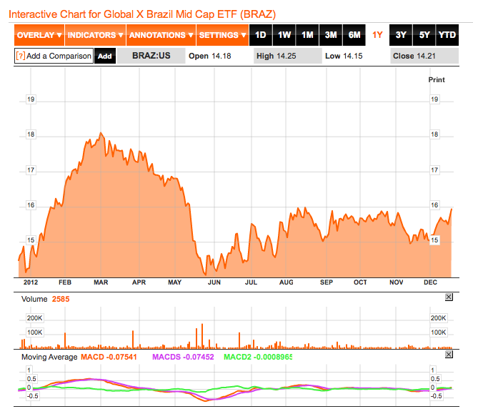
Task: Click the SEP label on the time axis
Action: tap(327, 282)
